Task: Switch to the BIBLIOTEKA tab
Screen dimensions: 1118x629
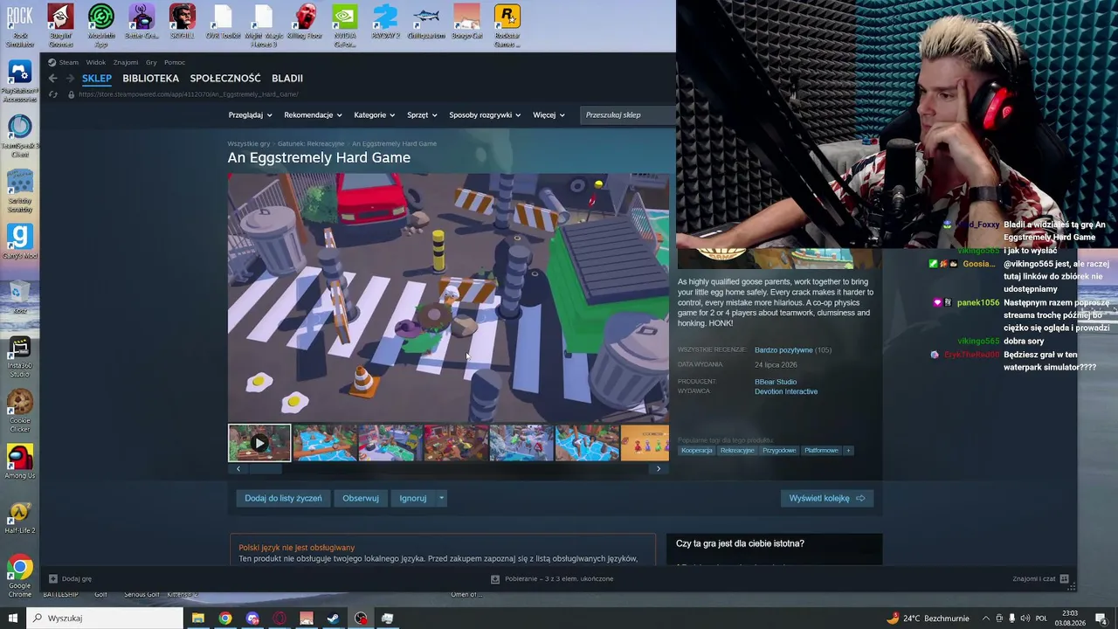Action: pos(150,79)
